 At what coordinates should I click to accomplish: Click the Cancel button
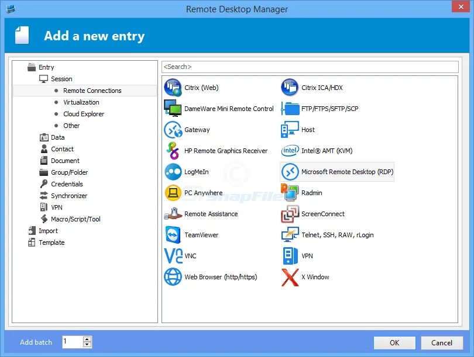point(442,343)
